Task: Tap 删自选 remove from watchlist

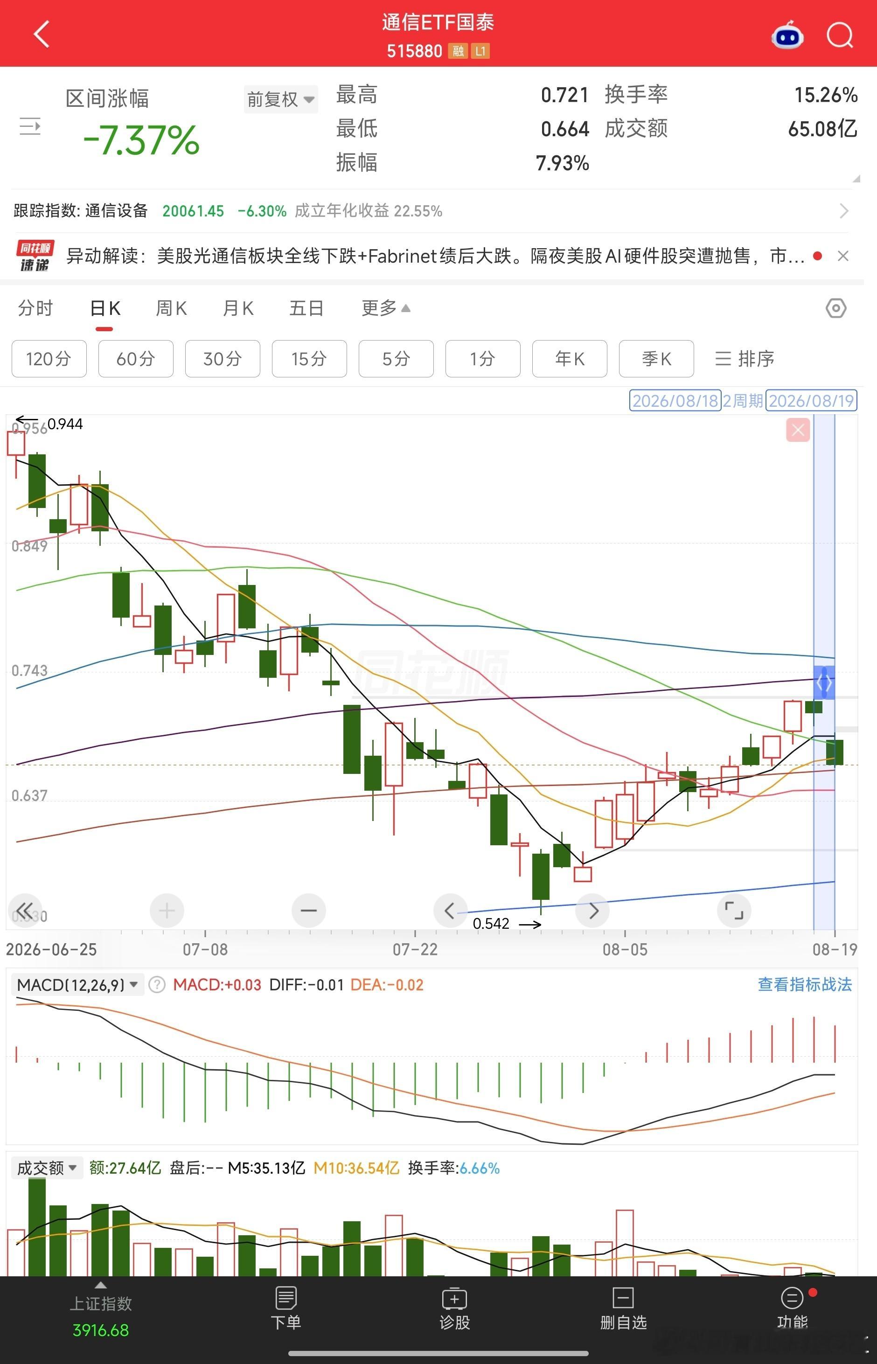Action: click(x=623, y=1309)
